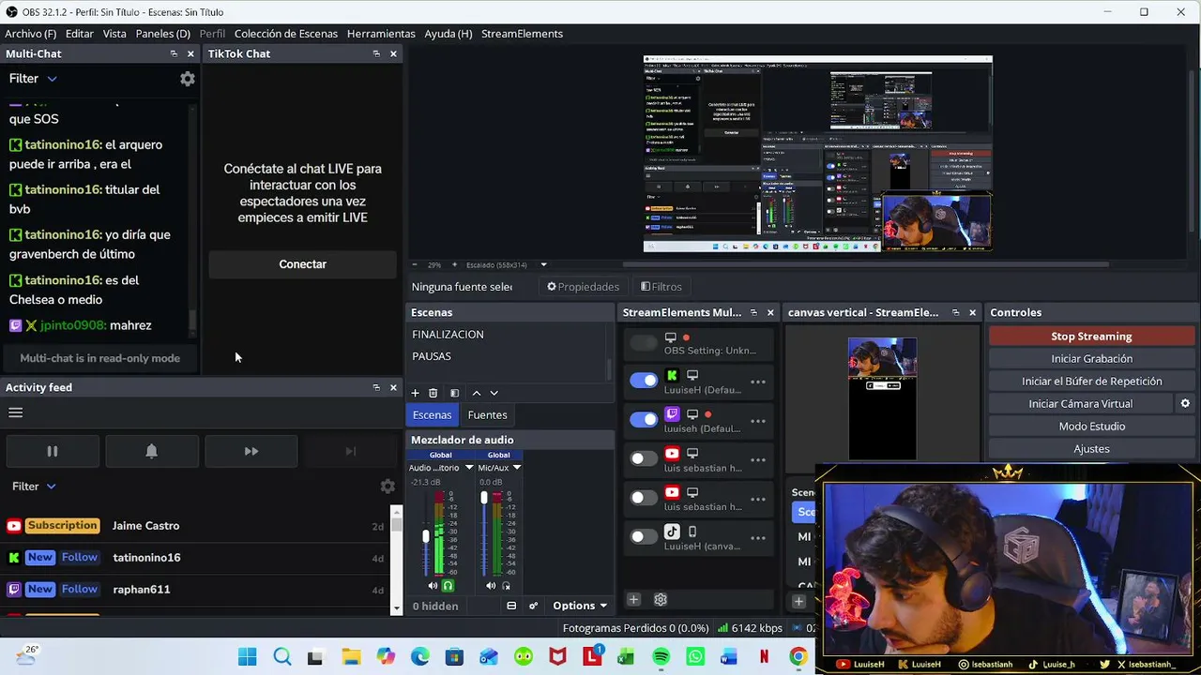This screenshot has height=675, width=1201.
Task: Open Audio monitor channel dropdown arrow
Action: 469,468
